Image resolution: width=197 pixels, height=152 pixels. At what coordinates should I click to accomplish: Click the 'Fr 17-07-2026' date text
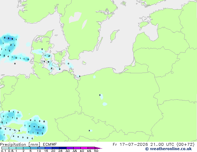130,145
